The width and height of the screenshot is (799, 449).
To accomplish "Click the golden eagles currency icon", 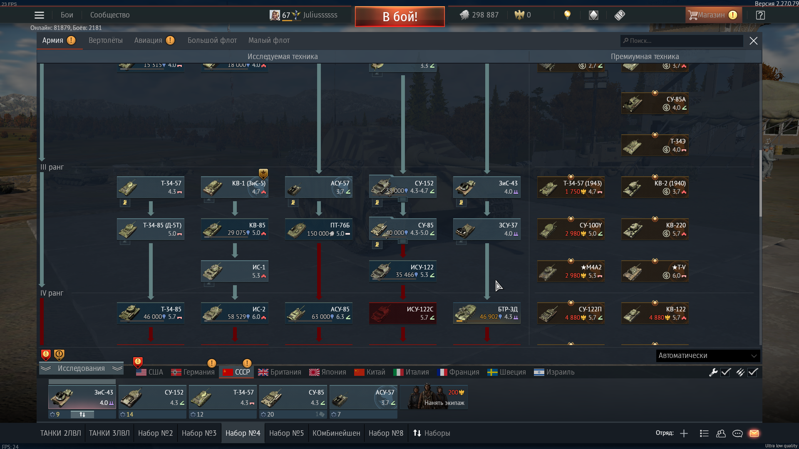I will click(x=519, y=15).
